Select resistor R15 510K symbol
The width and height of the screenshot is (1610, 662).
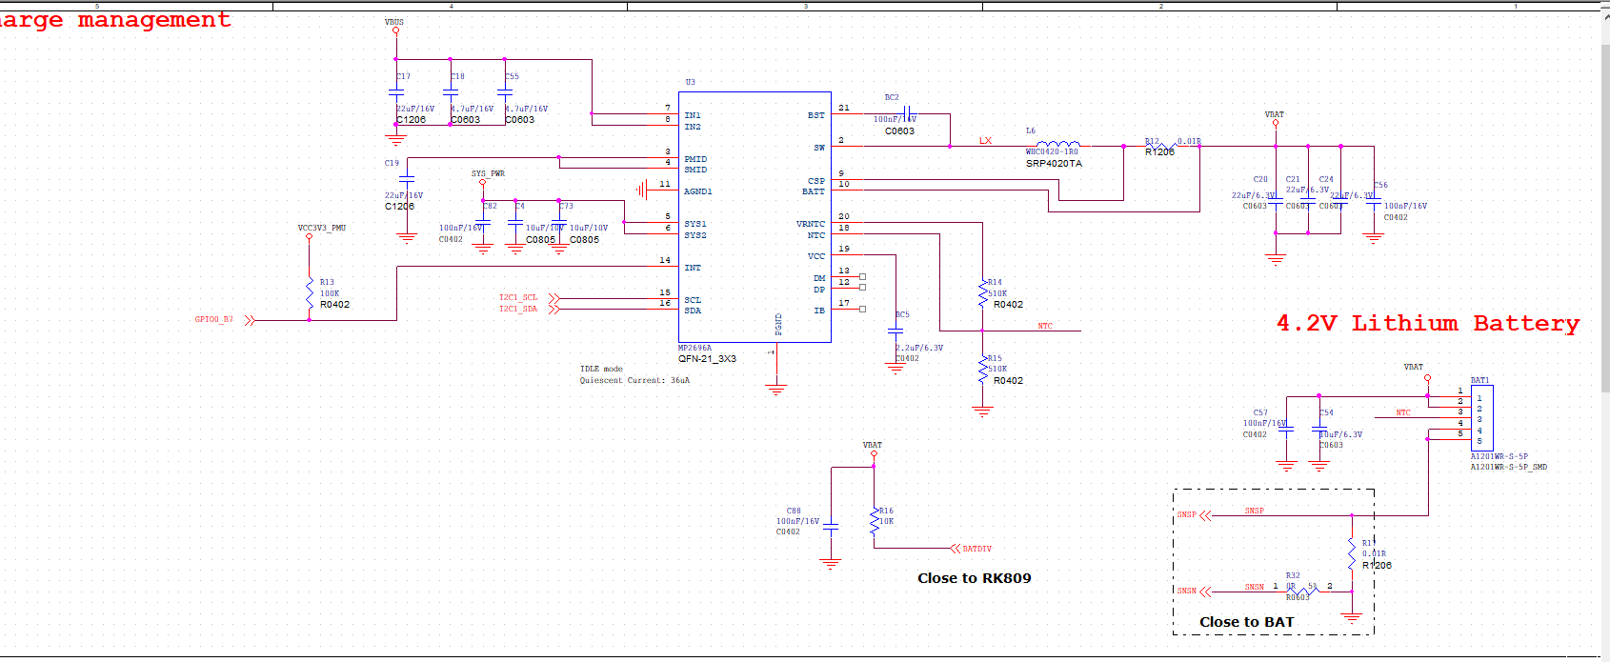(x=982, y=370)
